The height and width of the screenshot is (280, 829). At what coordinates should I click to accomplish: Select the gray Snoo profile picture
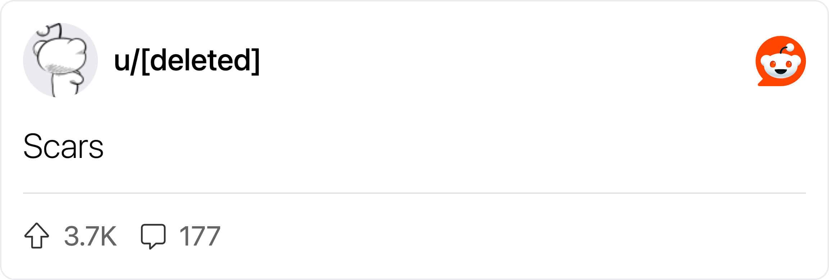click(60, 60)
